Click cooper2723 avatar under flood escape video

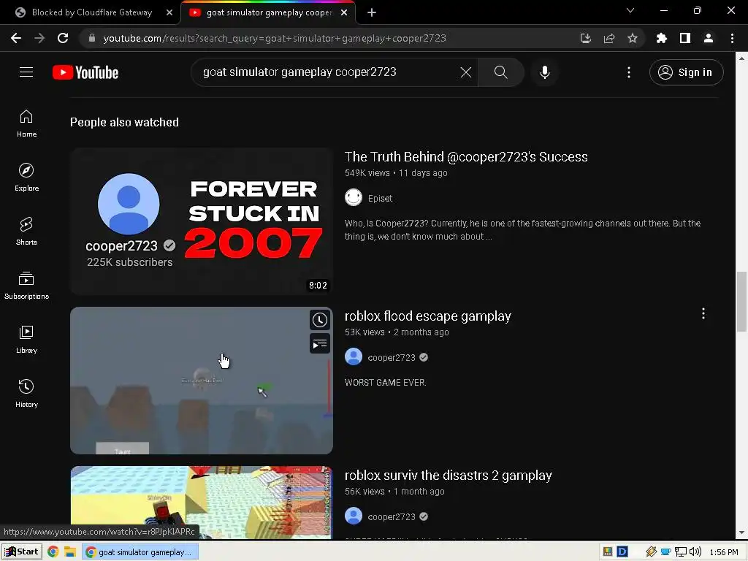(354, 356)
